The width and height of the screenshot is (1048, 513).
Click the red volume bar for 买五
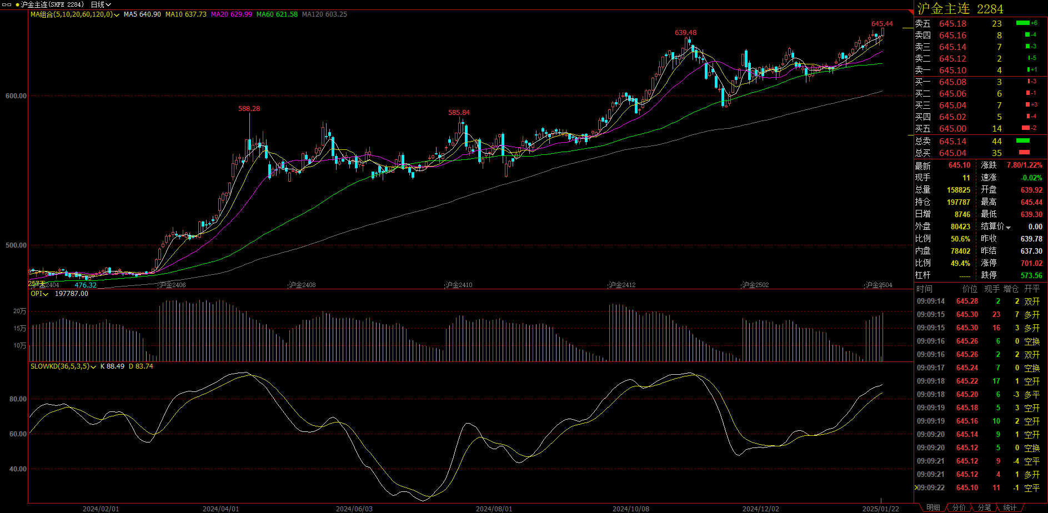click(x=1025, y=128)
